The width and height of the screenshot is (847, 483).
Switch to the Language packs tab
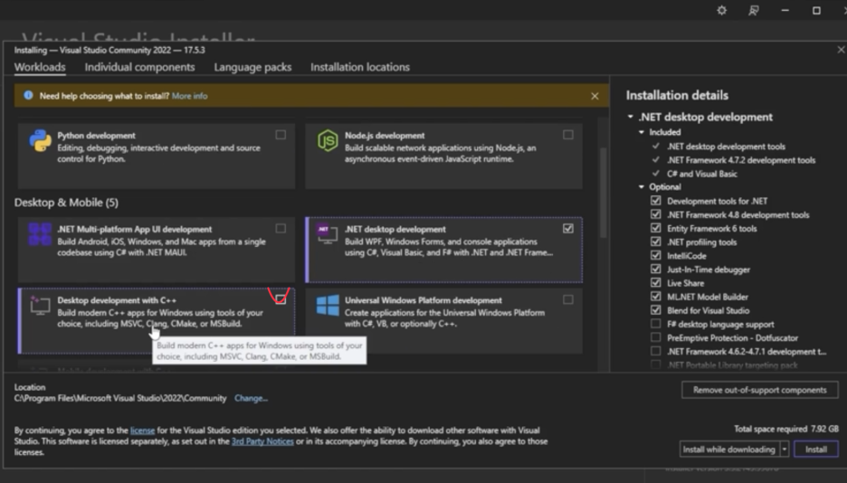252,67
